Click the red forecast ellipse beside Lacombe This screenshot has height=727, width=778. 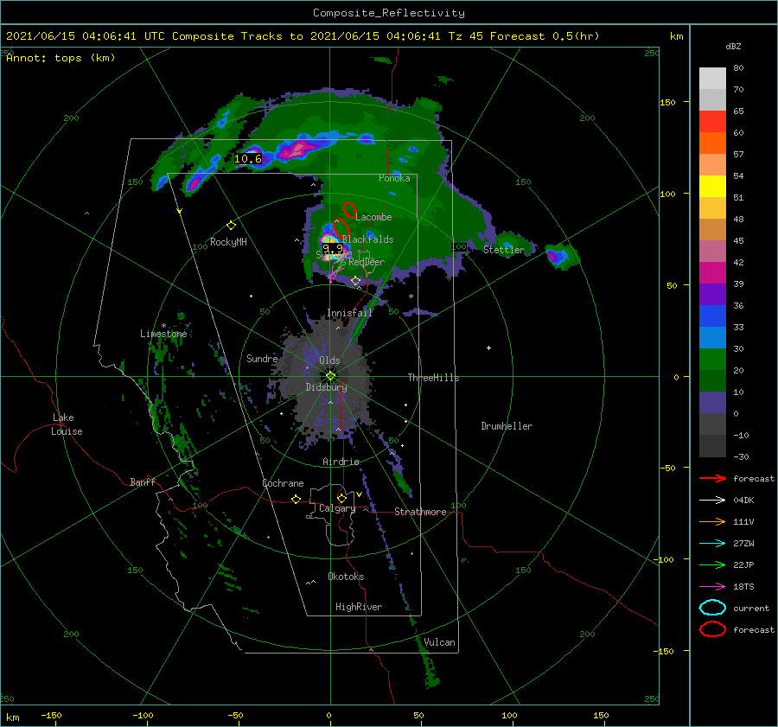tap(349, 210)
